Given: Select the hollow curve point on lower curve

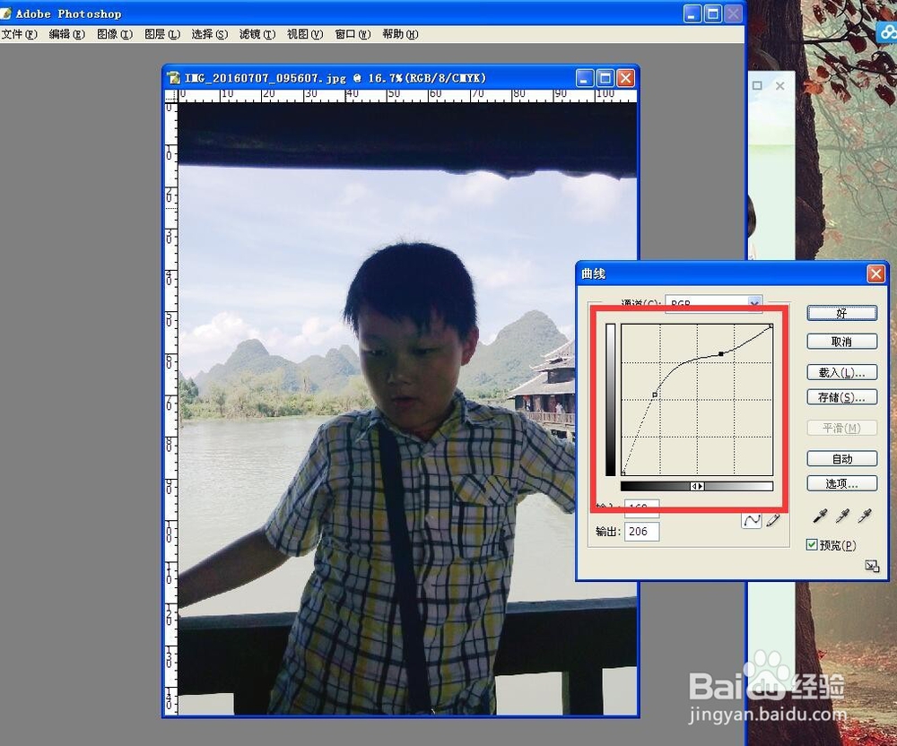Looking at the screenshot, I should [x=655, y=395].
